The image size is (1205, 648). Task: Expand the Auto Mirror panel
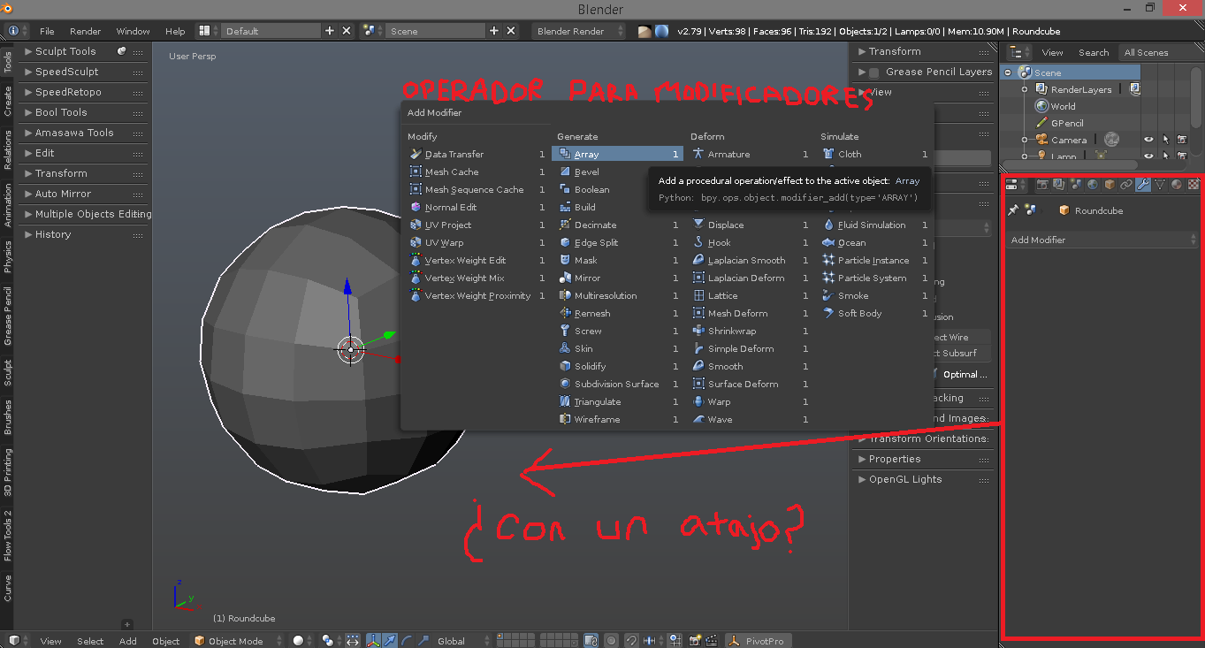(x=63, y=194)
